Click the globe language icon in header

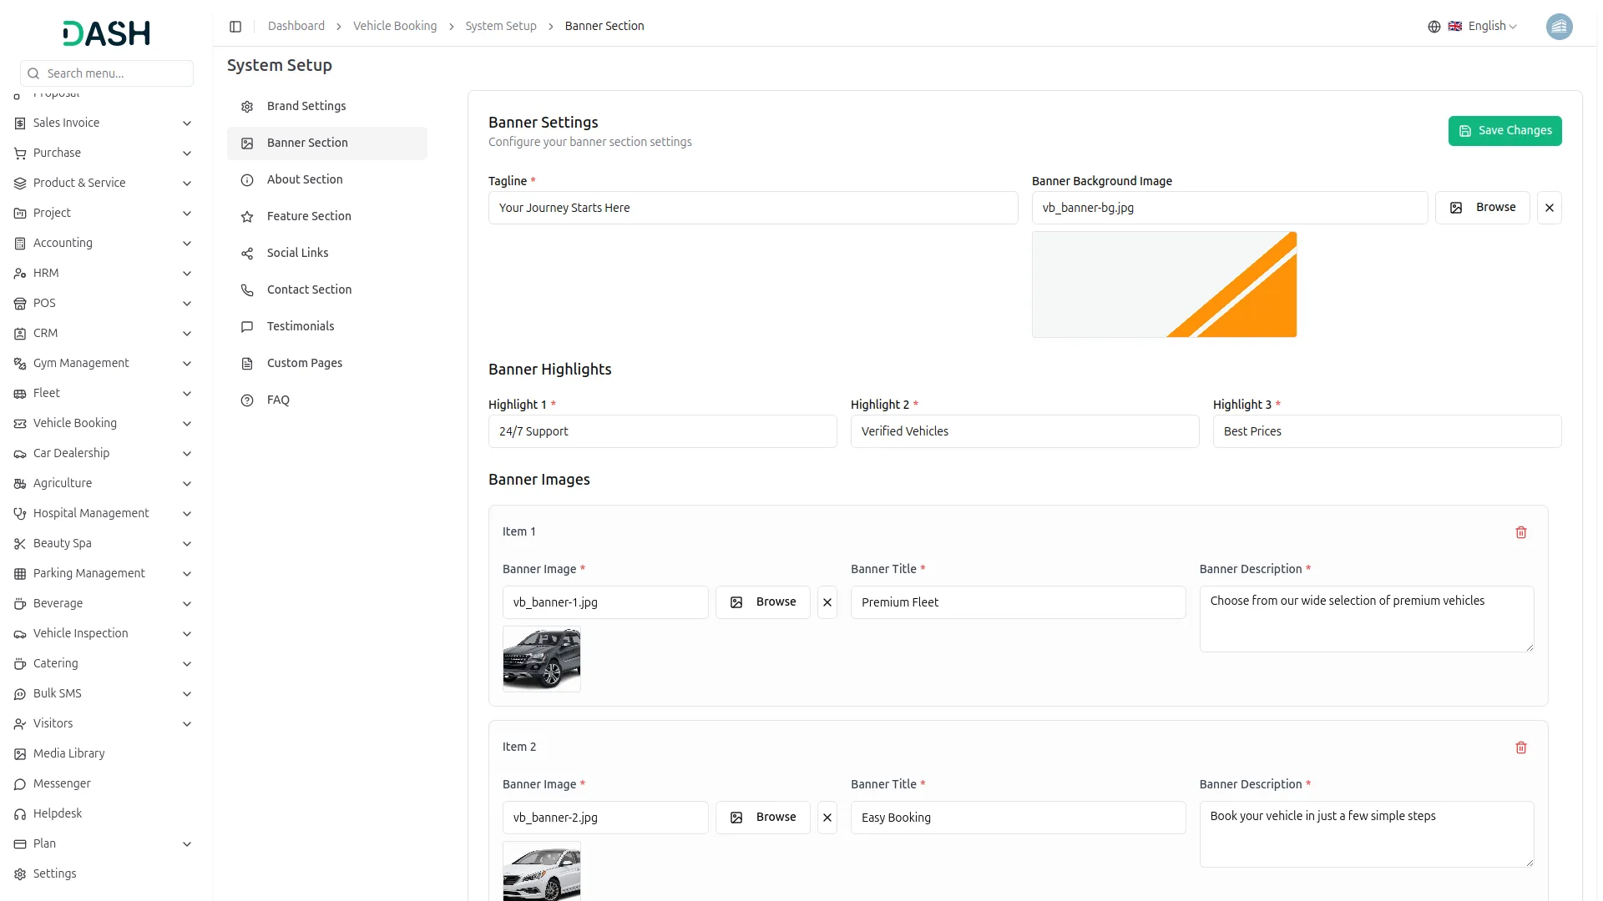pyautogui.click(x=1434, y=26)
